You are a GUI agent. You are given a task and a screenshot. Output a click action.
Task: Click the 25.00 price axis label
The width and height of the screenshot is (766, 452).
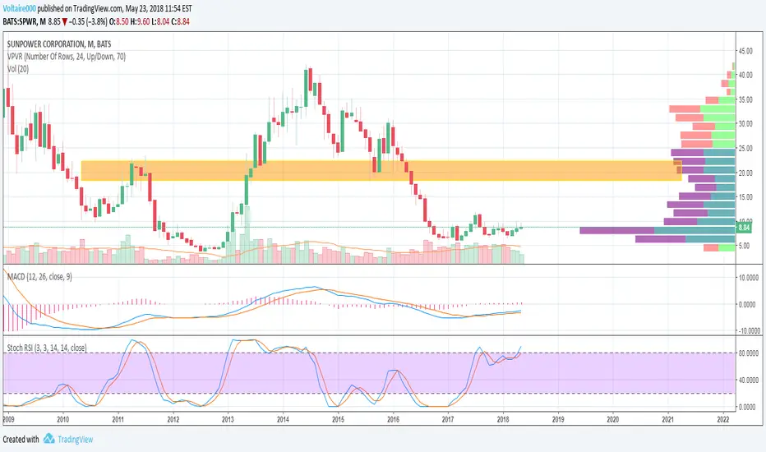[x=745, y=148]
